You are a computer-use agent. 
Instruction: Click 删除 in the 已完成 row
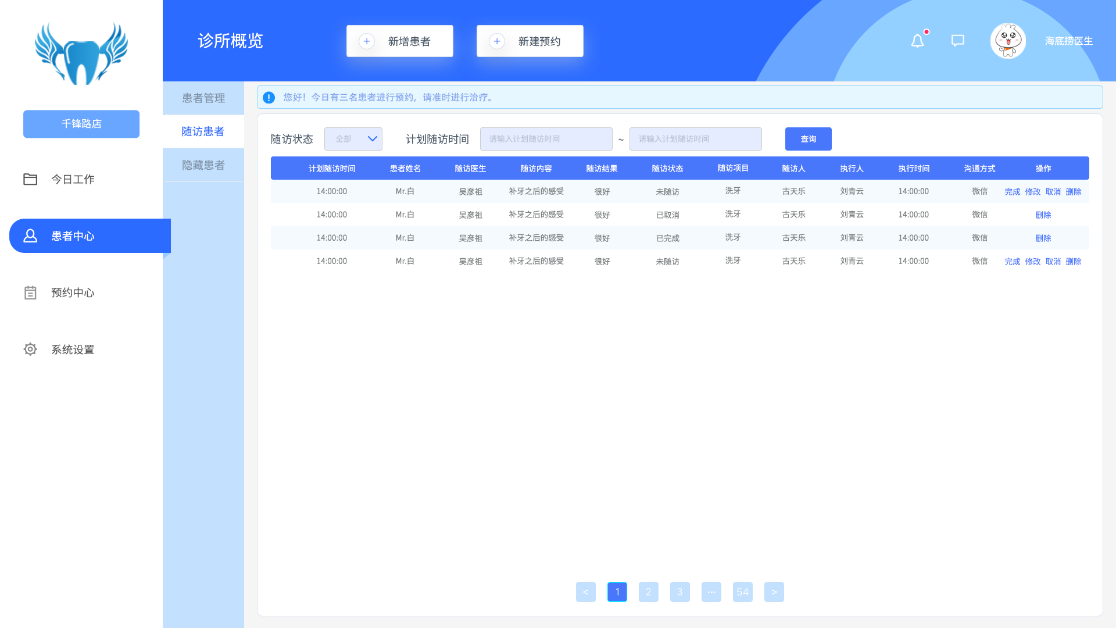(x=1043, y=238)
